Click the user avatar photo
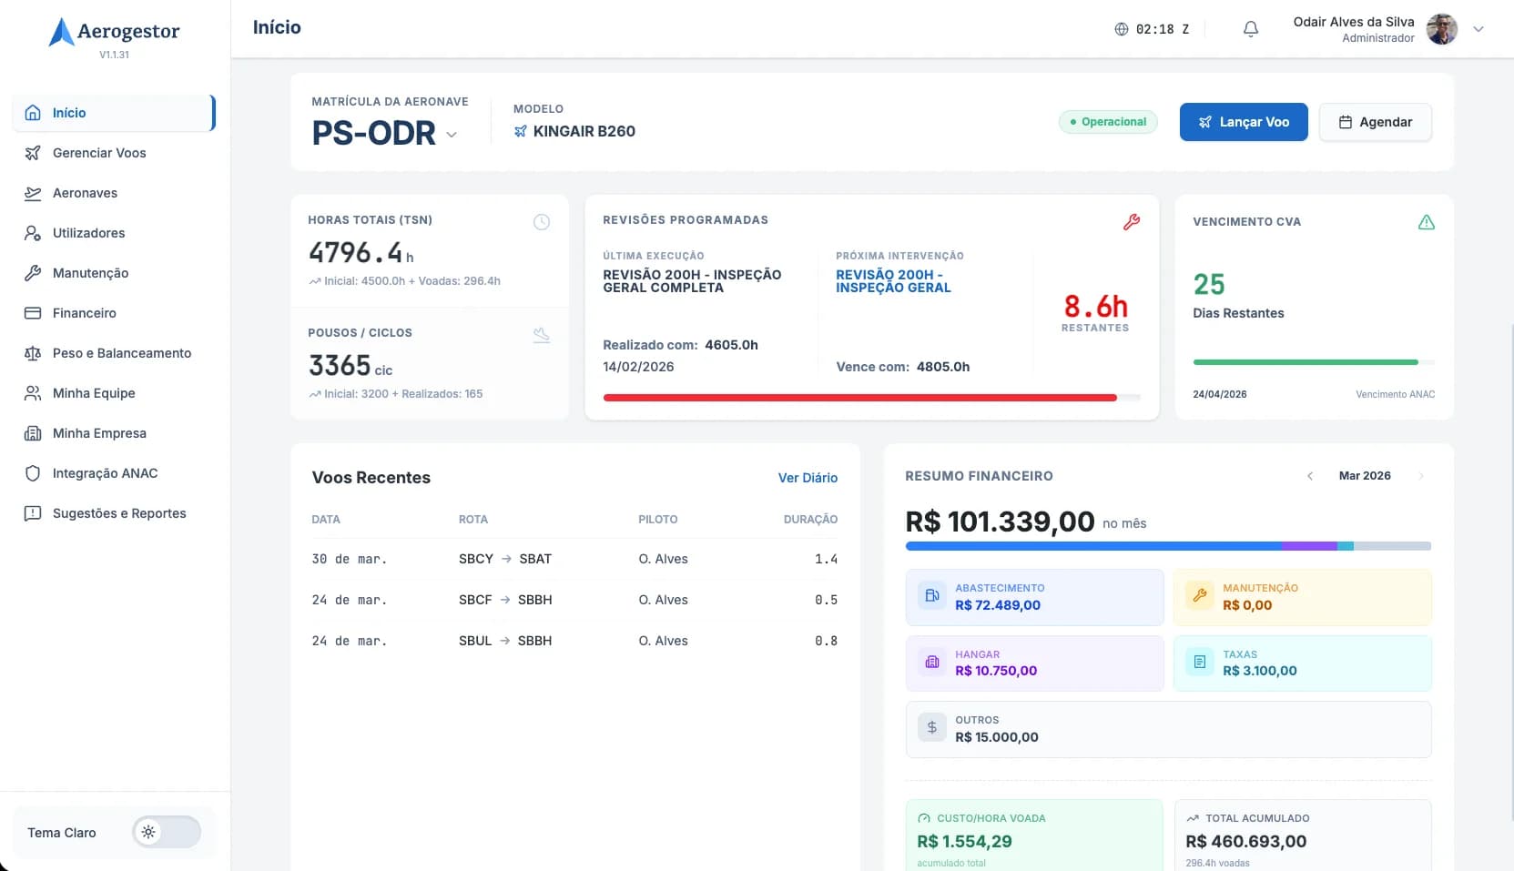This screenshot has width=1514, height=871. coord(1442,28)
